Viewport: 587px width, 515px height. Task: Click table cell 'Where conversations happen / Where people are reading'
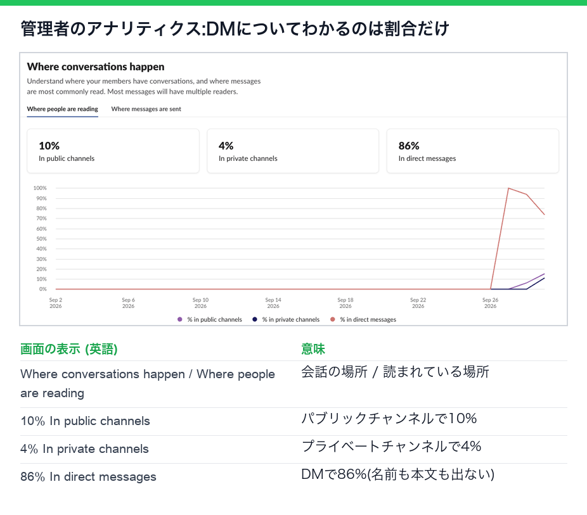(x=148, y=384)
